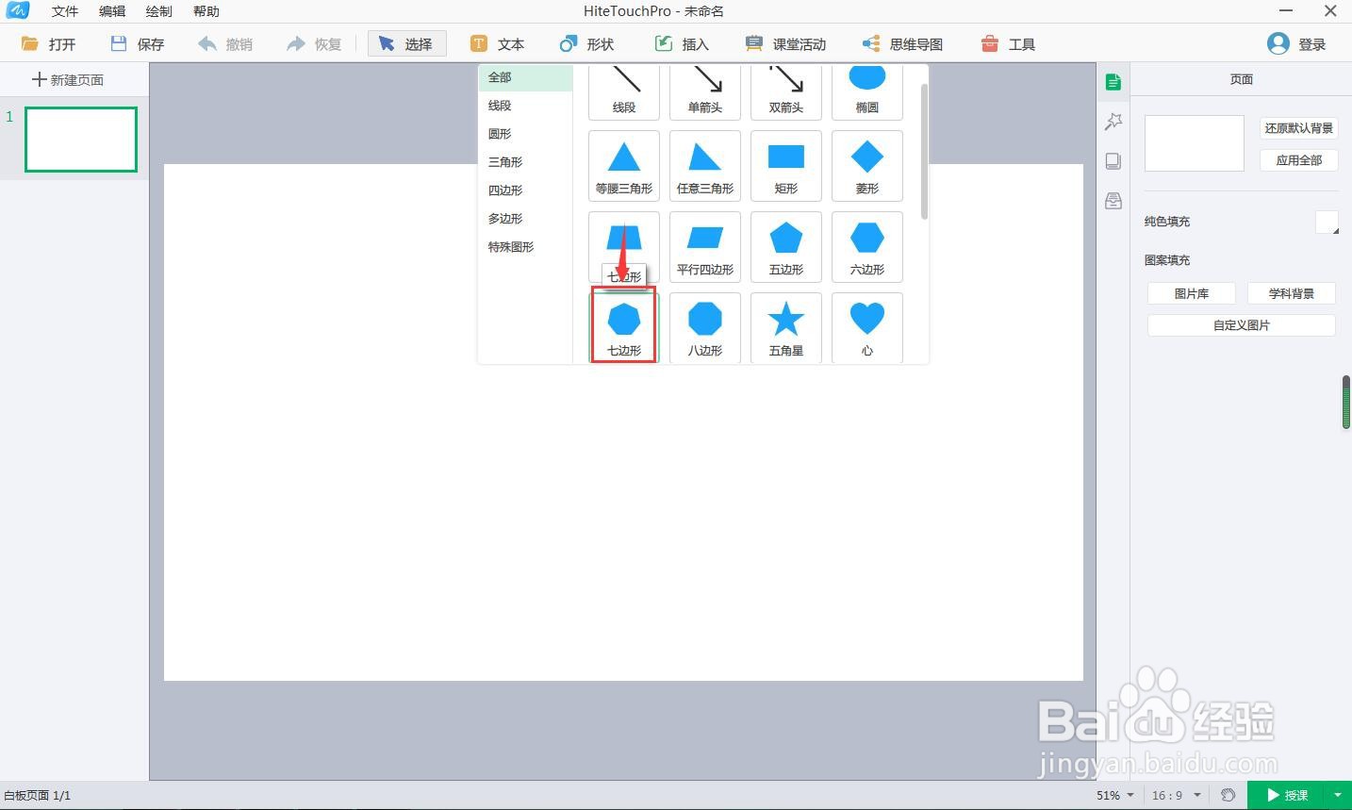The image size is (1352, 810).
Task: Click the 撤销 undo toolbar button
Action: tap(226, 44)
